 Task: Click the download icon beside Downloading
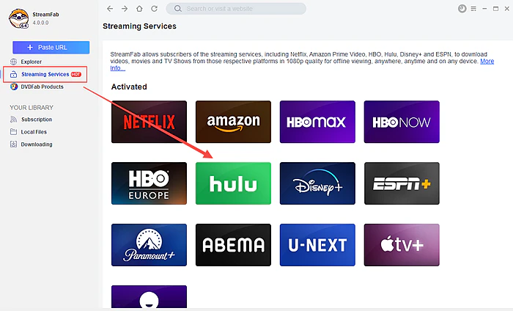pos(13,144)
